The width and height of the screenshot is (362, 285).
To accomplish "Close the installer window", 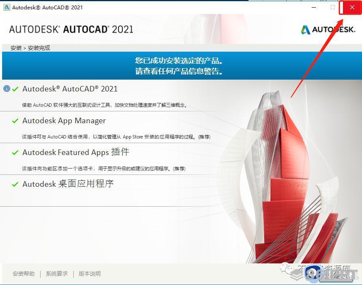I will [x=352, y=7].
